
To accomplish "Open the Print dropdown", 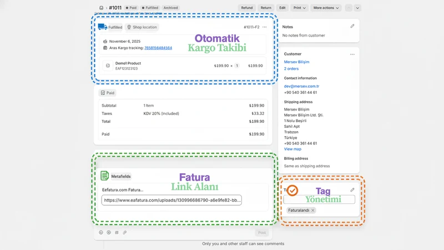I will 299,8.
